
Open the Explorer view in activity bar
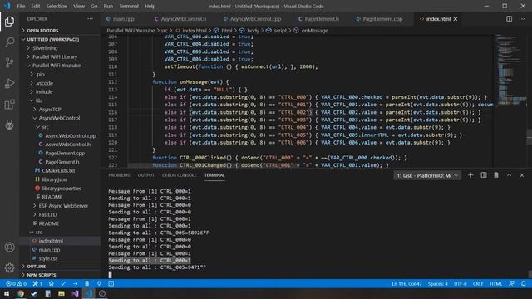[x=9, y=22]
